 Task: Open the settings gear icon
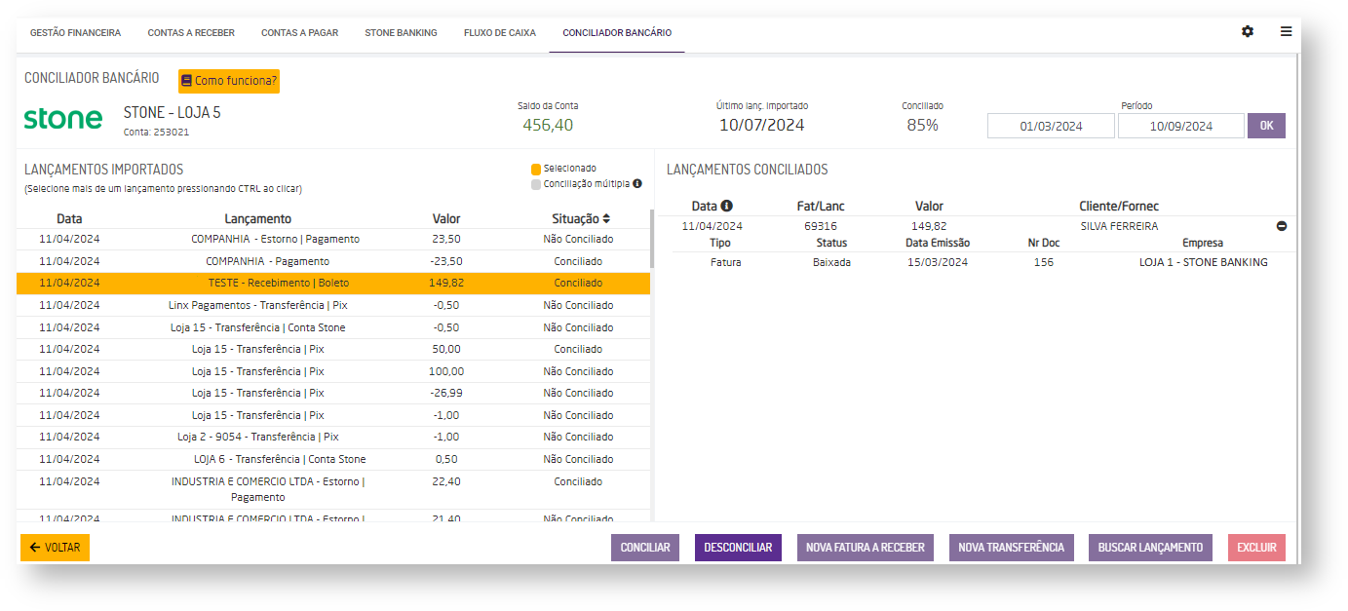pos(1248,31)
